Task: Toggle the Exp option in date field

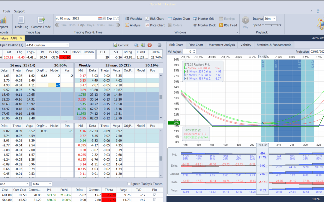Action: tap(109, 19)
